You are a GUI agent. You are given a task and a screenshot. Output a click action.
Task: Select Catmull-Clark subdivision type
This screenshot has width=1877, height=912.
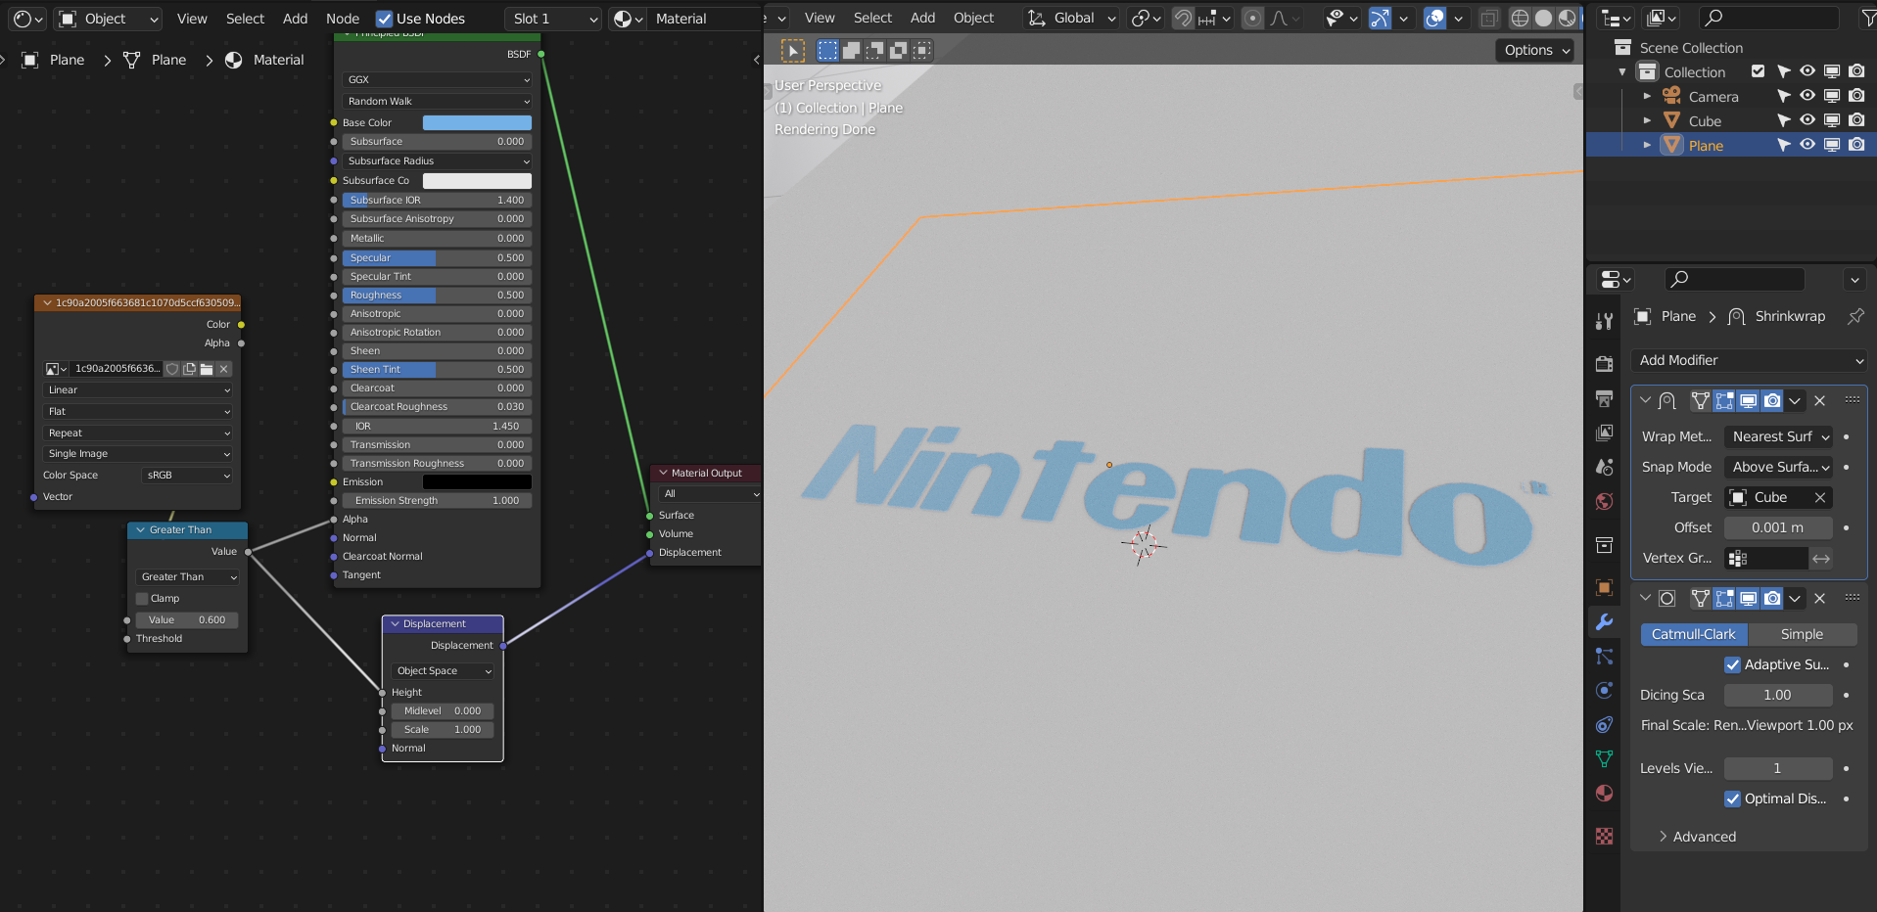coord(1694,634)
